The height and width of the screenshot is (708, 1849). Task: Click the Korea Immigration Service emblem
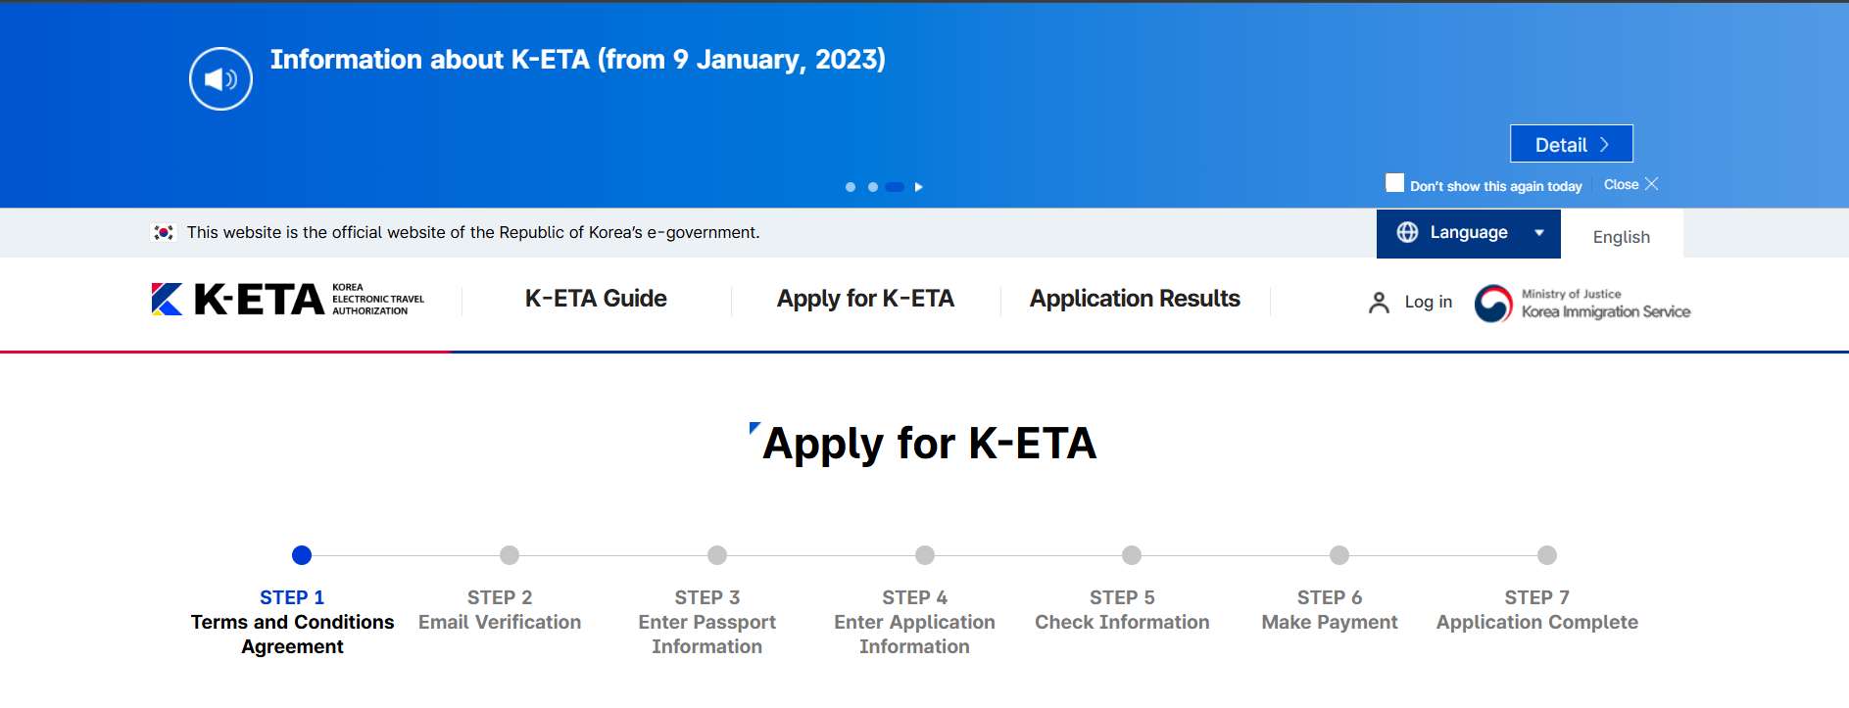[1493, 303]
